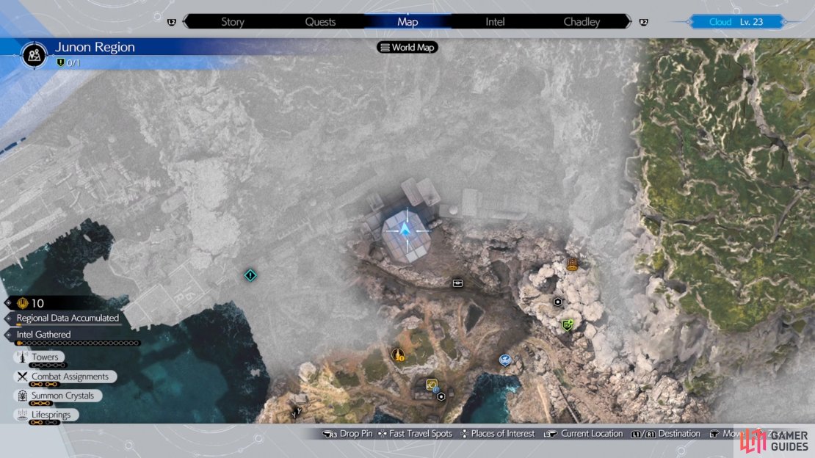Click the Junon Region title text
The width and height of the screenshot is (815, 458).
click(x=95, y=47)
